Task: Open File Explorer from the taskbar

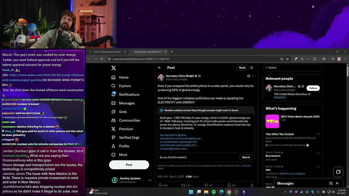Action: click(206, 192)
